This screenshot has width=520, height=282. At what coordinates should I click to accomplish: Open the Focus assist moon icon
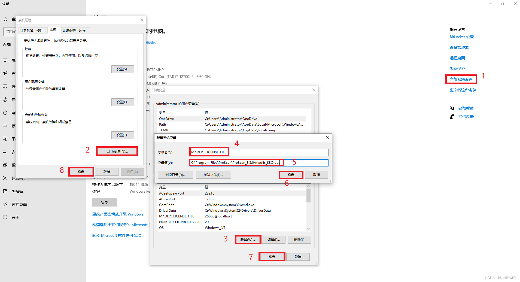[x=5, y=99]
